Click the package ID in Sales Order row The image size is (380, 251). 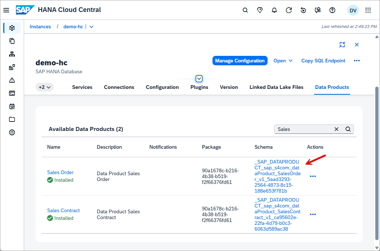(x=220, y=176)
